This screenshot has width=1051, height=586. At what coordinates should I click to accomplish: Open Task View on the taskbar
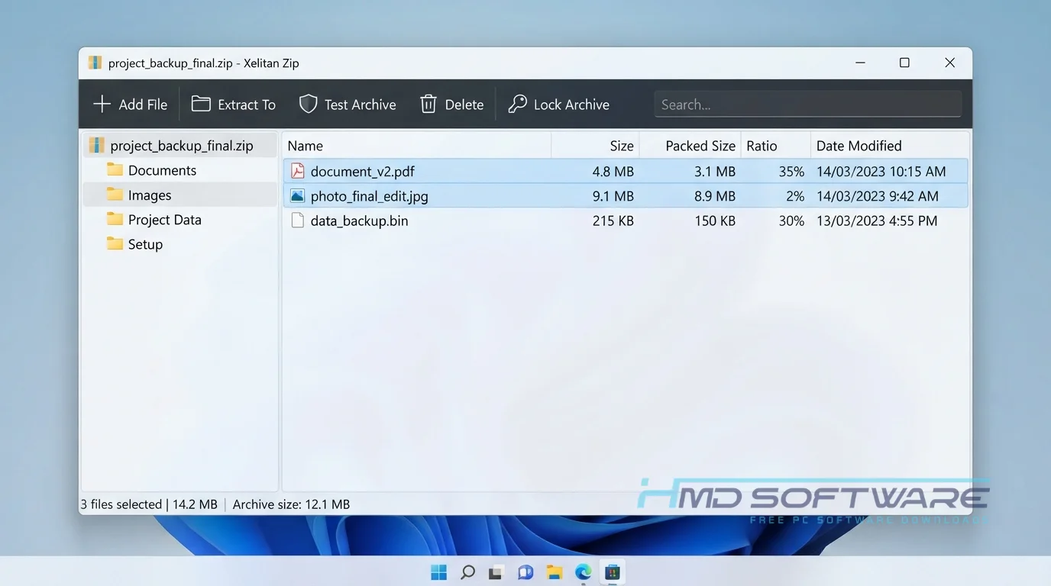[x=496, y=572]
